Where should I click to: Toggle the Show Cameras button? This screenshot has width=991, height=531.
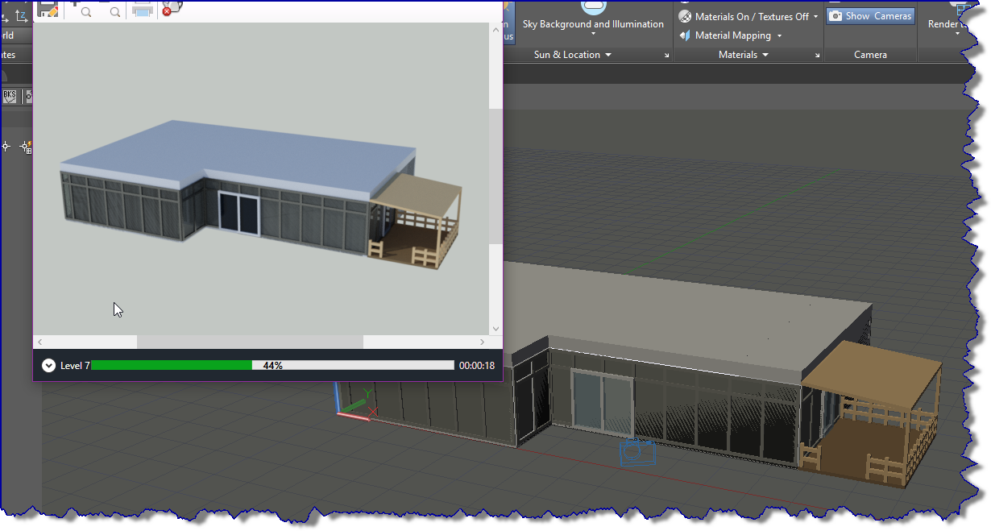[870, 16]
